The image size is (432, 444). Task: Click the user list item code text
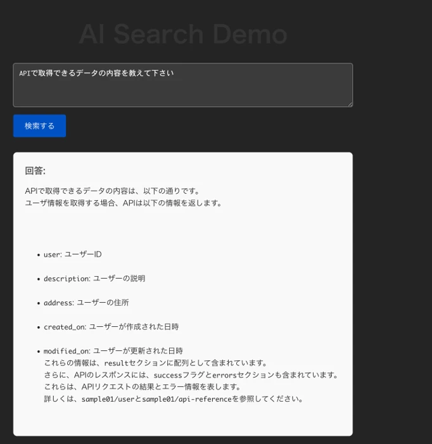tap(51, 255)
